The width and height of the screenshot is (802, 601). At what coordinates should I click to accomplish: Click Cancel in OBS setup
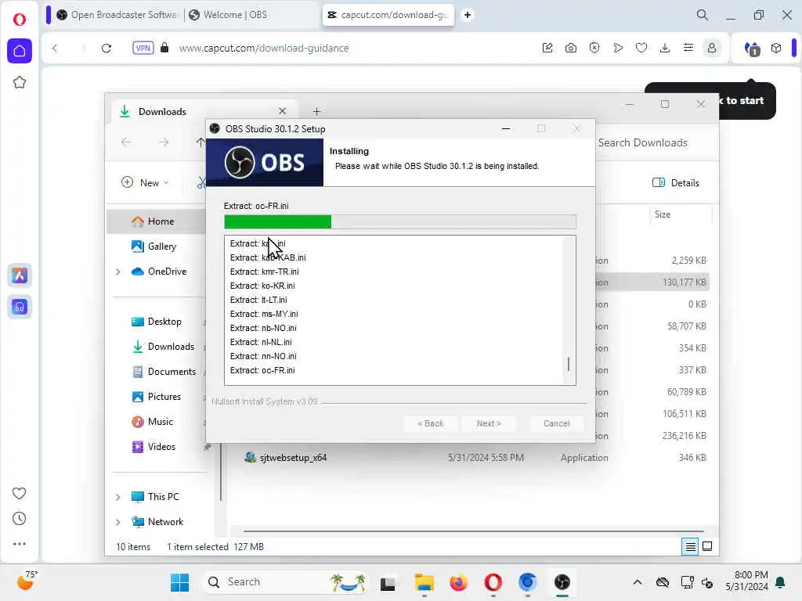[557, 423]
